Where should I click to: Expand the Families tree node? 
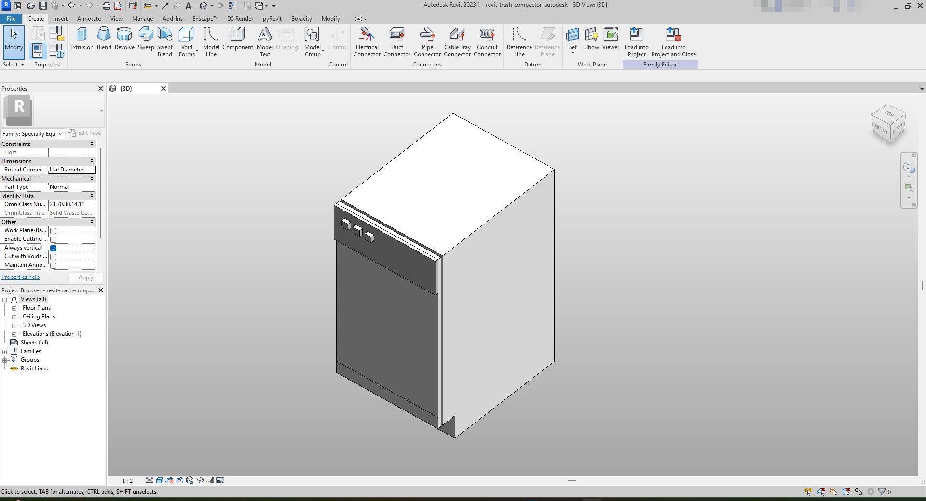(5, 352)
